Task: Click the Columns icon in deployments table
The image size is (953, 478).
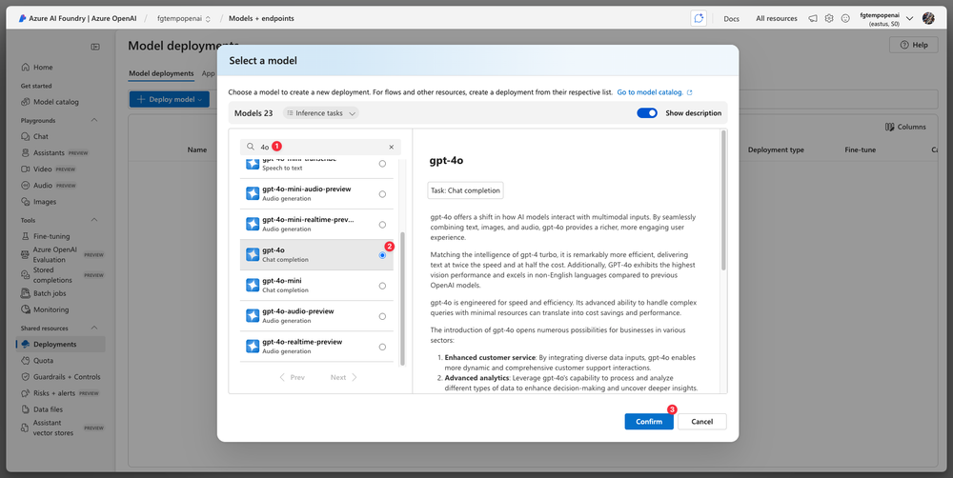Action: (890, 127)
